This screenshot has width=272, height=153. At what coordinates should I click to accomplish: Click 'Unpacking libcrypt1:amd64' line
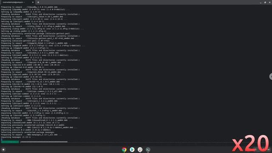34,19
